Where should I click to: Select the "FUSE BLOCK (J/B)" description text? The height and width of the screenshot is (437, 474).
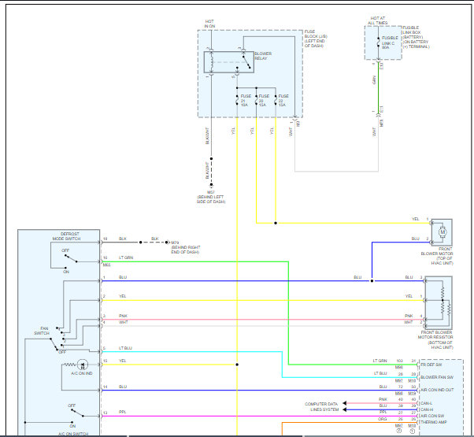point(316,39)
